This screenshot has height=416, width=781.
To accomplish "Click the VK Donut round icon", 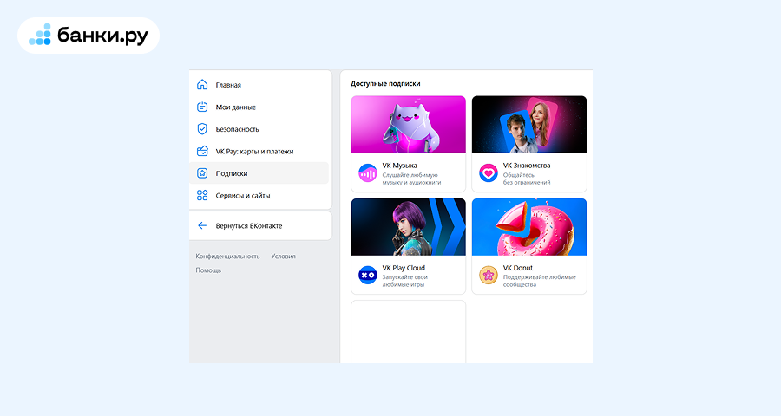I will click(x=488, y=276).
